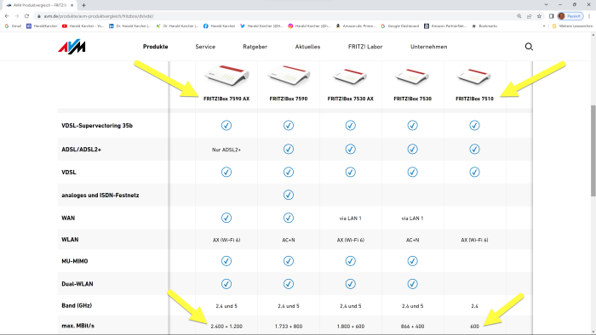Open the FRITZ!Box 7510 title link
This screenshot has width=596, height=335.
tap(474, 99)
